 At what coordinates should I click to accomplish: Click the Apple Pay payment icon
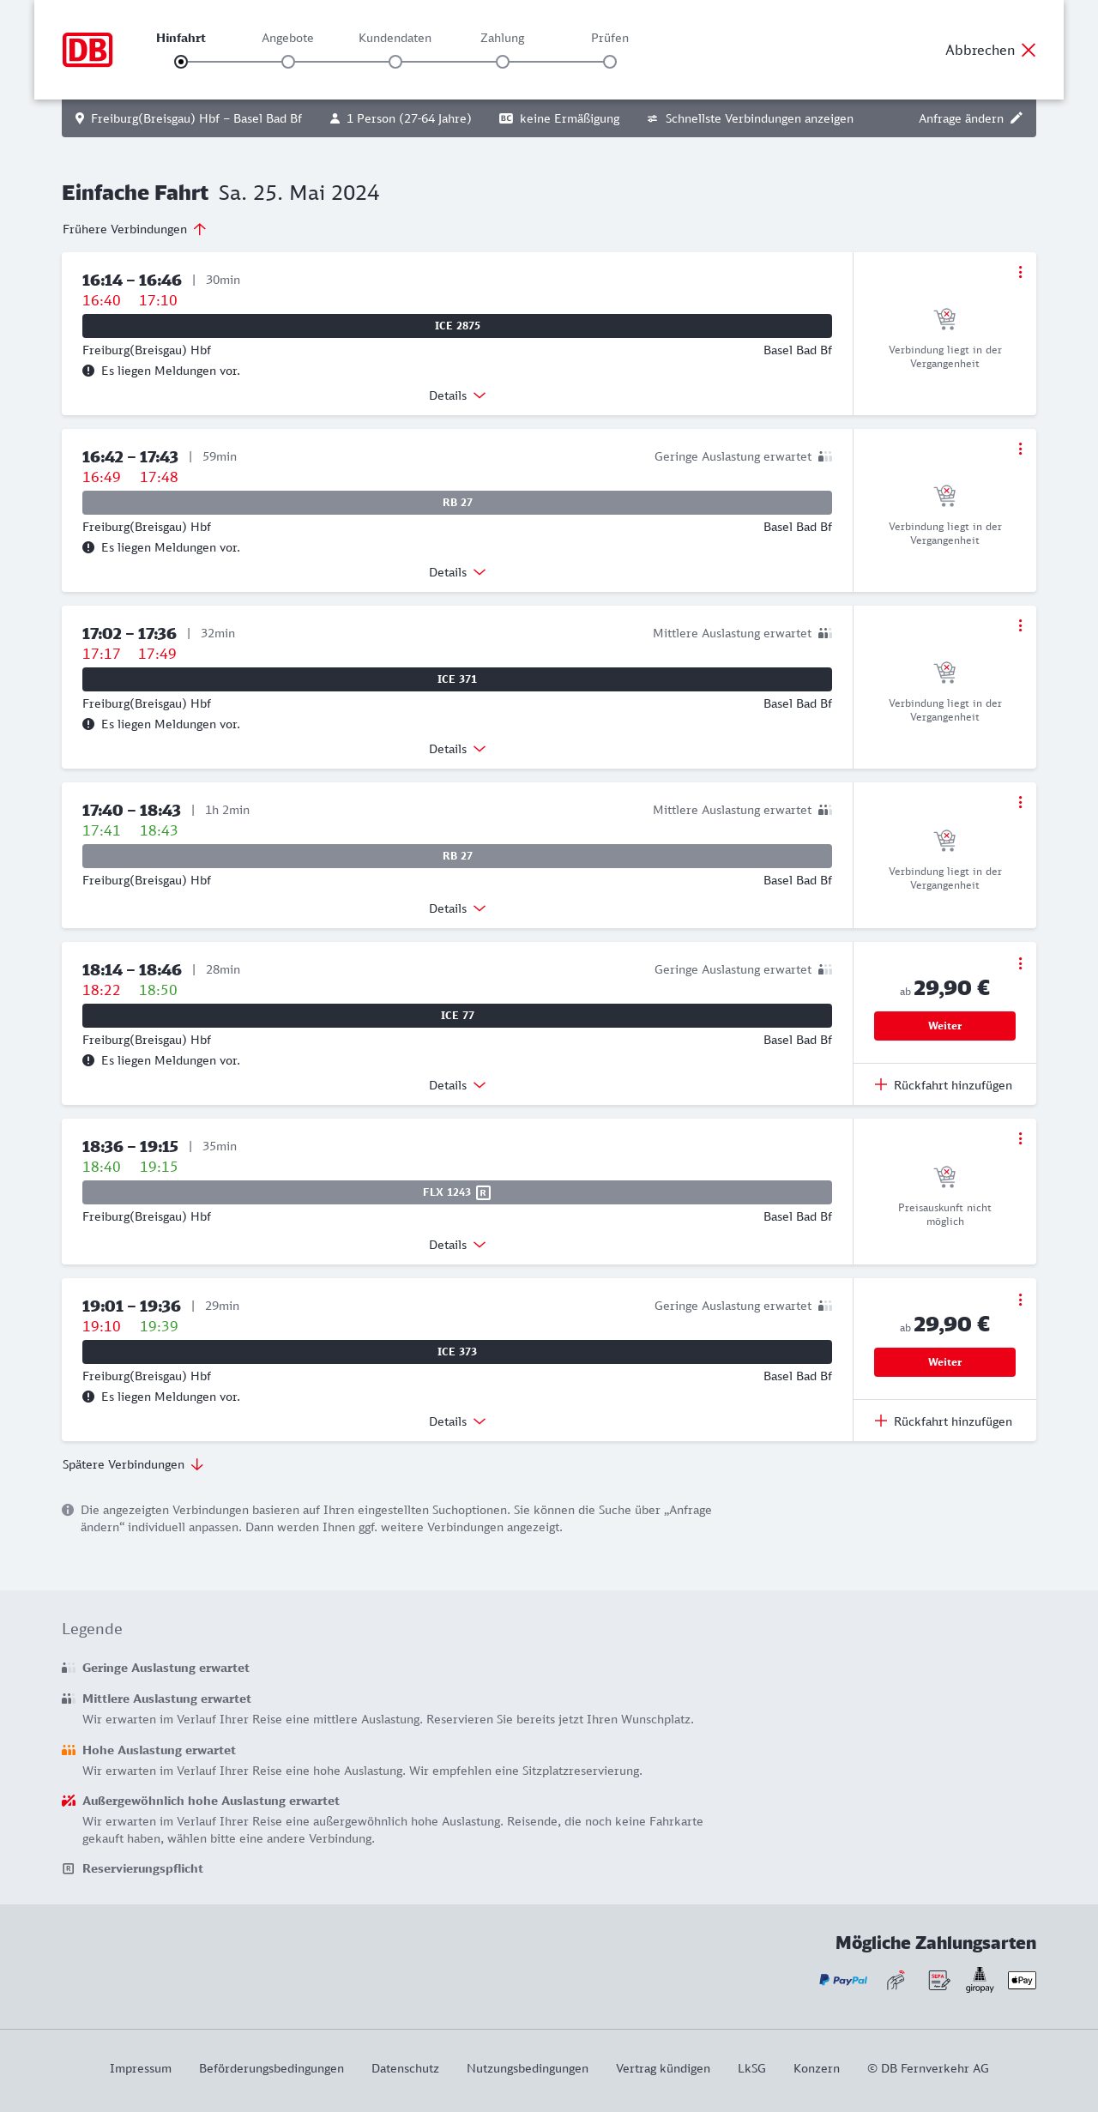tap(1022, 1980)
